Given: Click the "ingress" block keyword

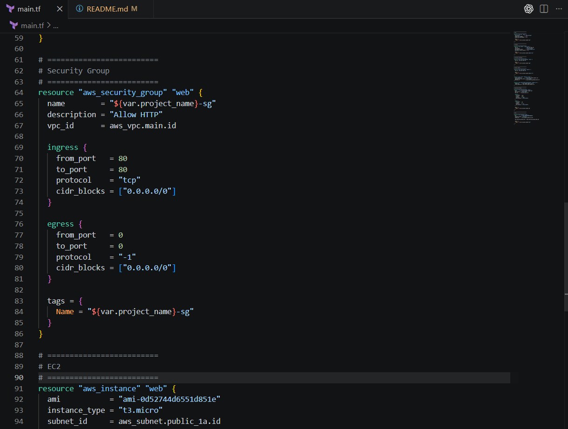Looking at the screenshot, I should [62, 147].
